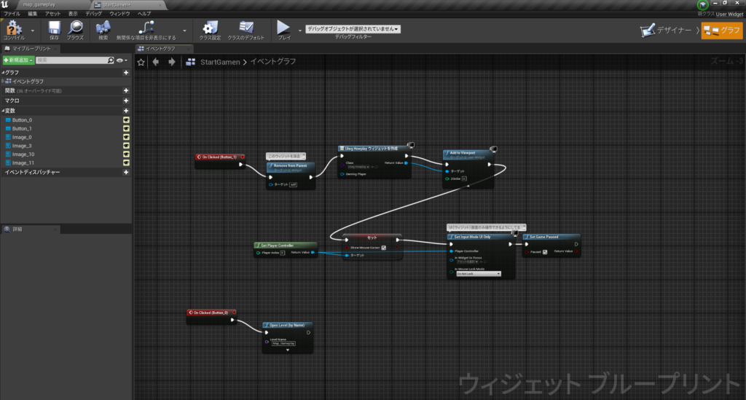Click the Compile (コンパイル) toolbar icon
Image resolution: width=746 pixels, height=400 pixels.
tap(14, 28)
